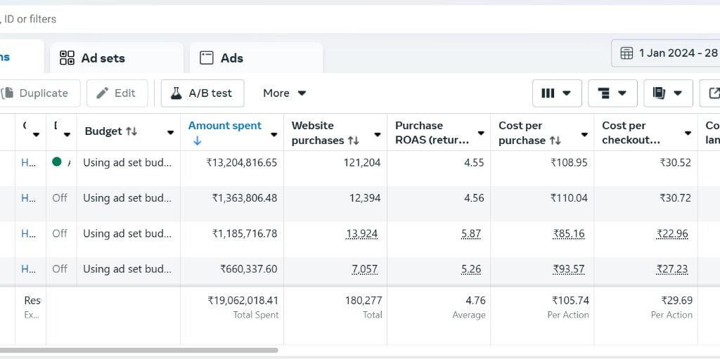Sort by Budget using its arrows icon
Viewport: 720px width, 359px height.
click(x=131, y=131)
